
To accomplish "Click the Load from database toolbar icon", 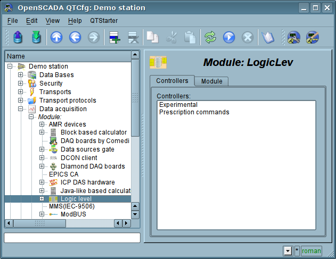I will [x=18, y=37].
